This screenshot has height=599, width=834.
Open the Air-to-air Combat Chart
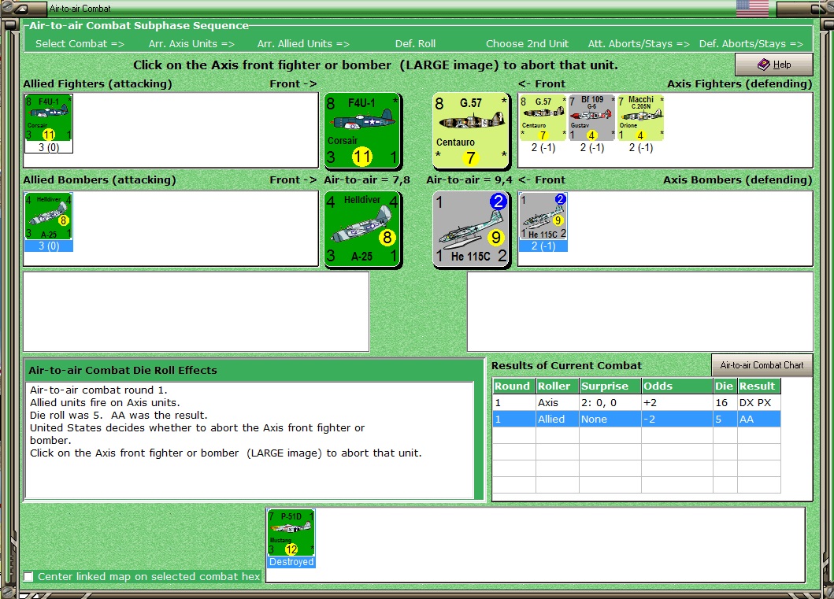tap(762, 365)
